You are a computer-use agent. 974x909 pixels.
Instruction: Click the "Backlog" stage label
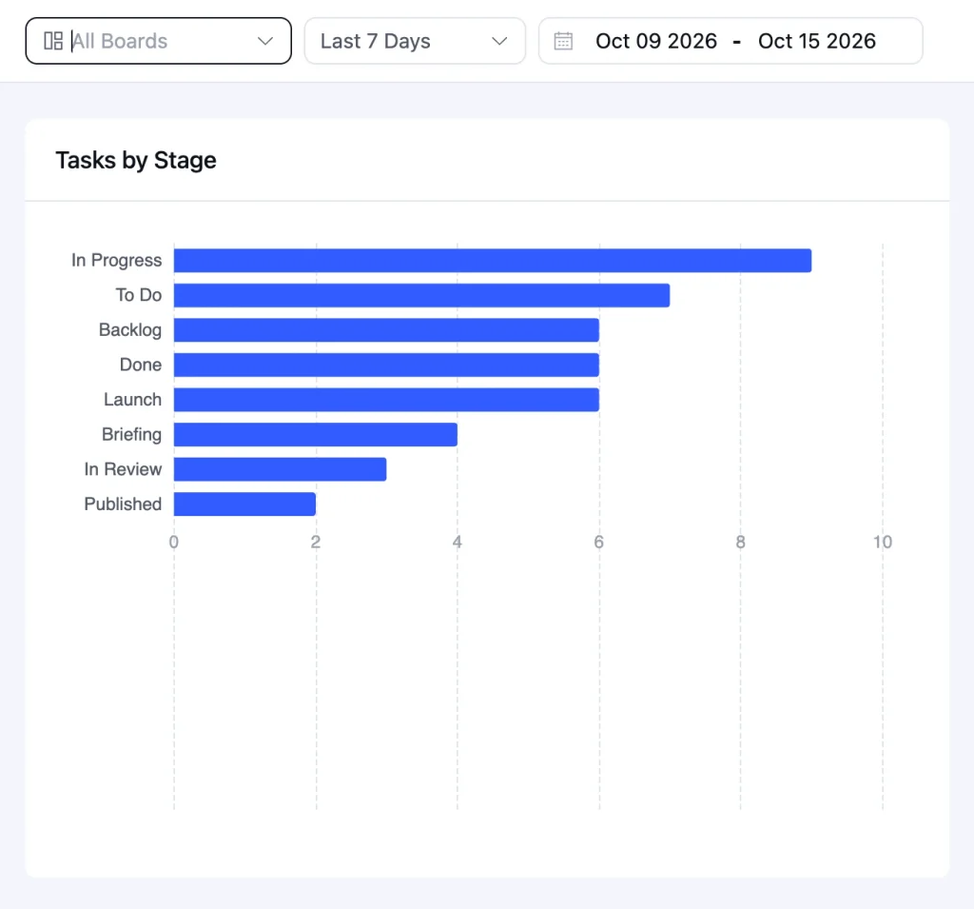(x=129, y=330)
